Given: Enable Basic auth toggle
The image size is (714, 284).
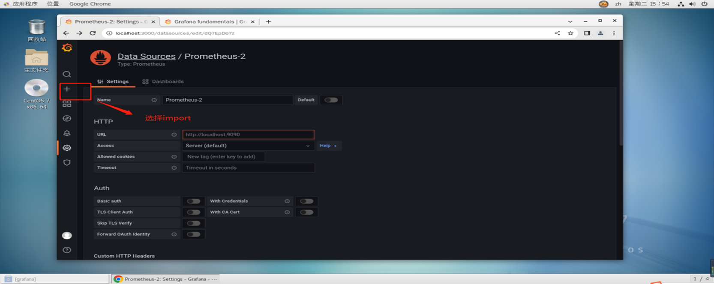Looking at the screenshot, I should [193, 201].
